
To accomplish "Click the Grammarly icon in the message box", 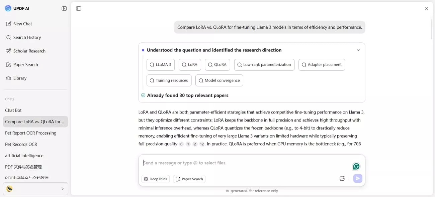I will pos(356,166).
